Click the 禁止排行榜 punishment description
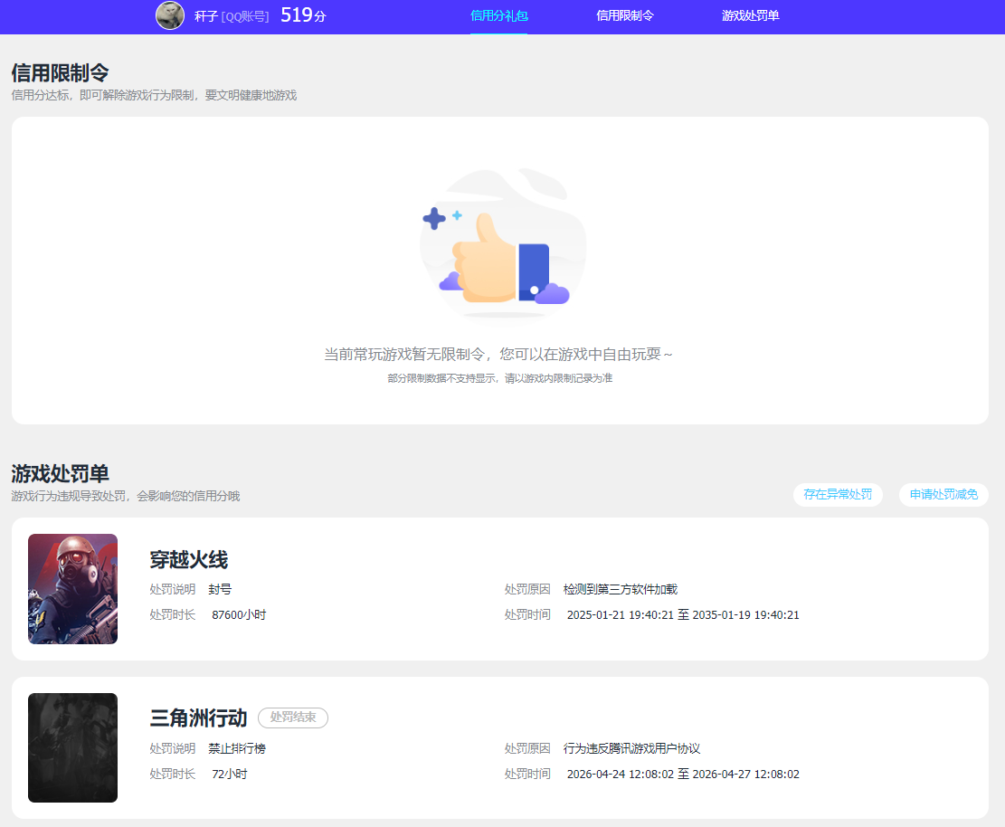The image size is (1005, 827). pyautogui.click(x=236, y=748)
